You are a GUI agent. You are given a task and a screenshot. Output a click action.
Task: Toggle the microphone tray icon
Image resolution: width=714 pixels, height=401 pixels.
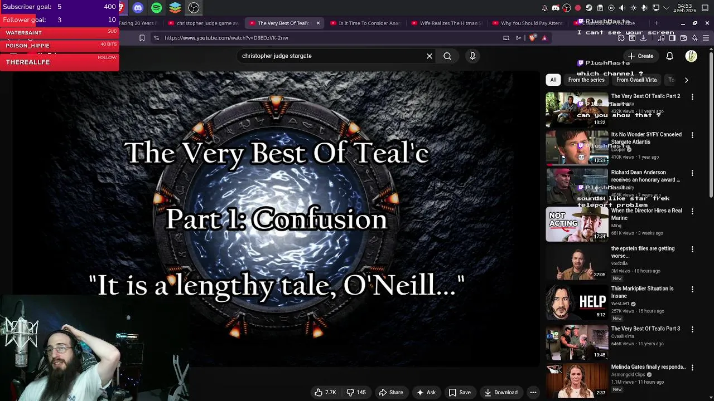tap(644, 8)
